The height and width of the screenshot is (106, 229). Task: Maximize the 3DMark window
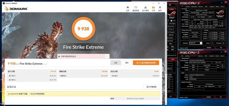(x=159, y=3)
